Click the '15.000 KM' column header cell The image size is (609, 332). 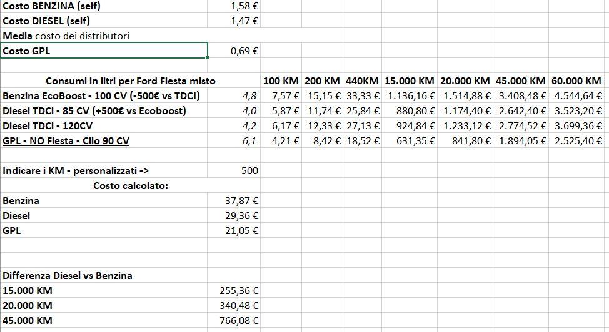(x=410, y=81)
